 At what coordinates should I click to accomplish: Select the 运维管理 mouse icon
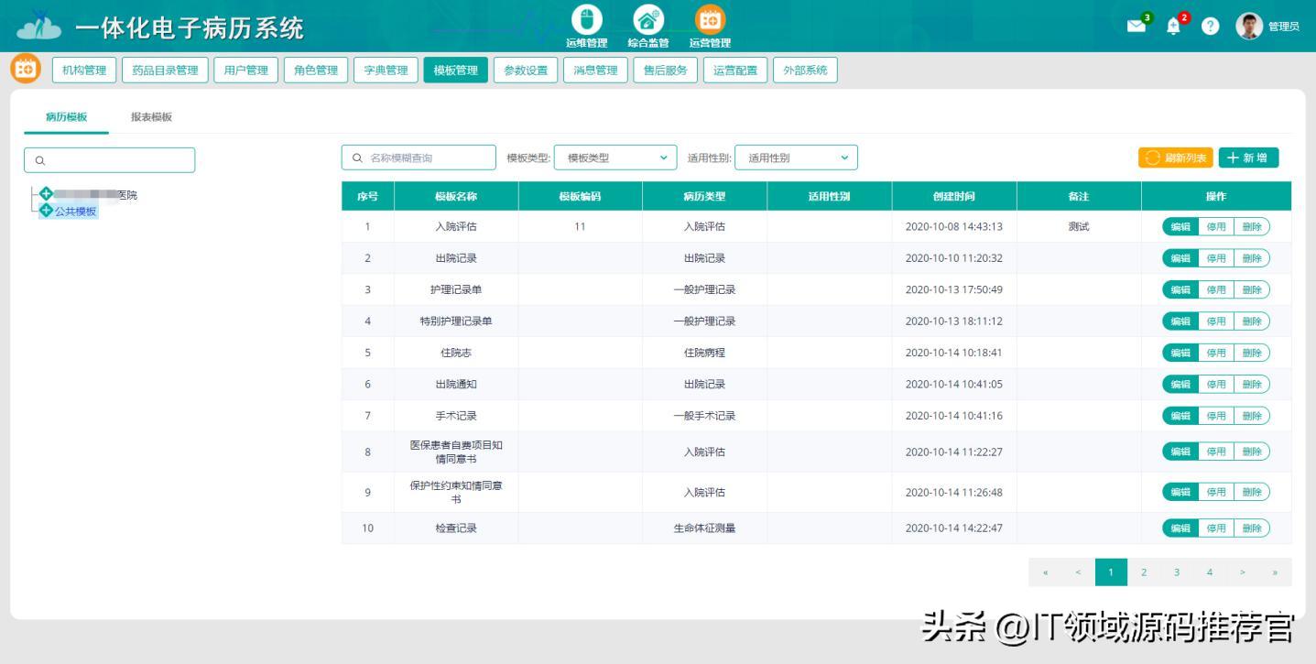tap(586, 19)
